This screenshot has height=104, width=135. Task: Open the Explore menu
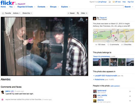point(64,7)
